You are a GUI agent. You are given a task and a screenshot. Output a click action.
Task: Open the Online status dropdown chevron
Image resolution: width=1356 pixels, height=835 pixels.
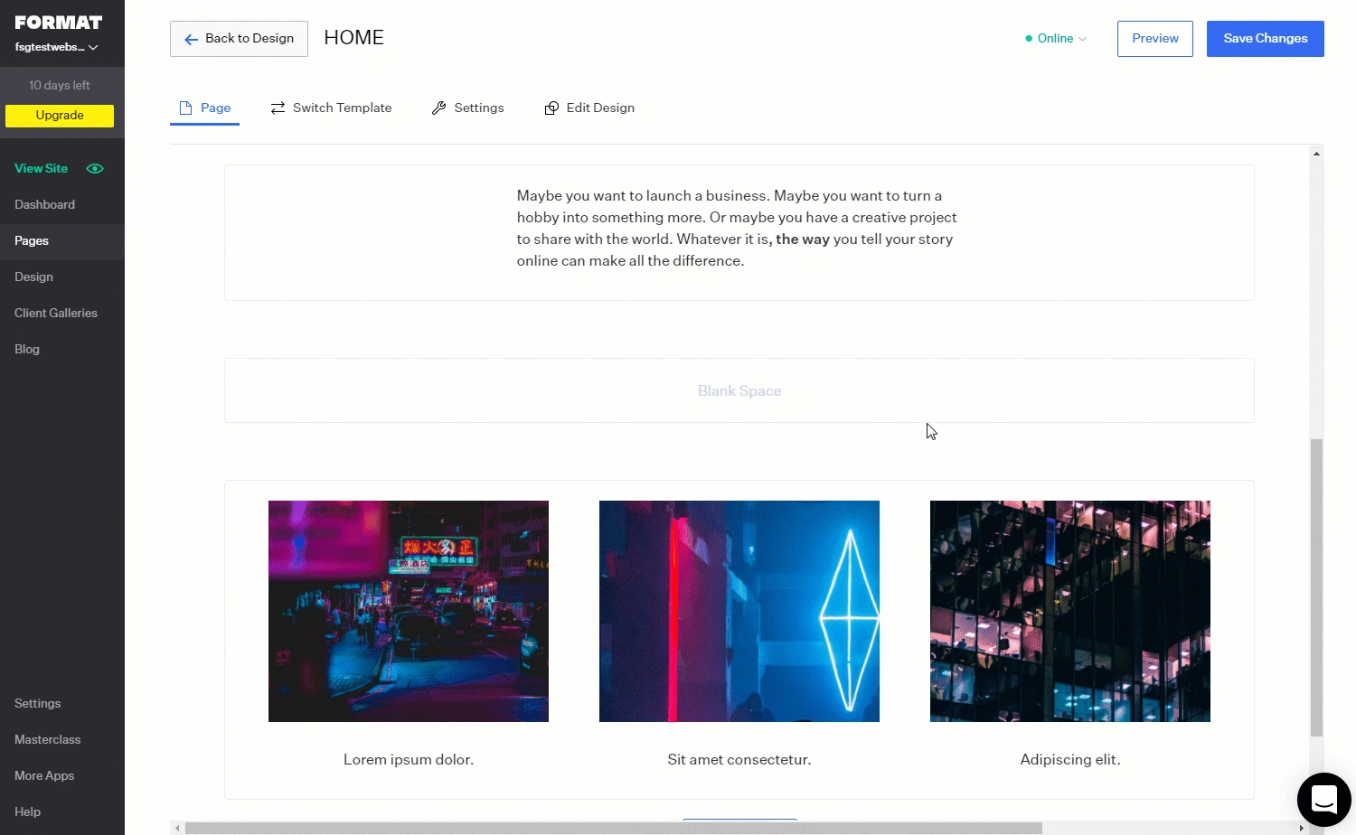pyautogui.click(x=1081, y=39)
